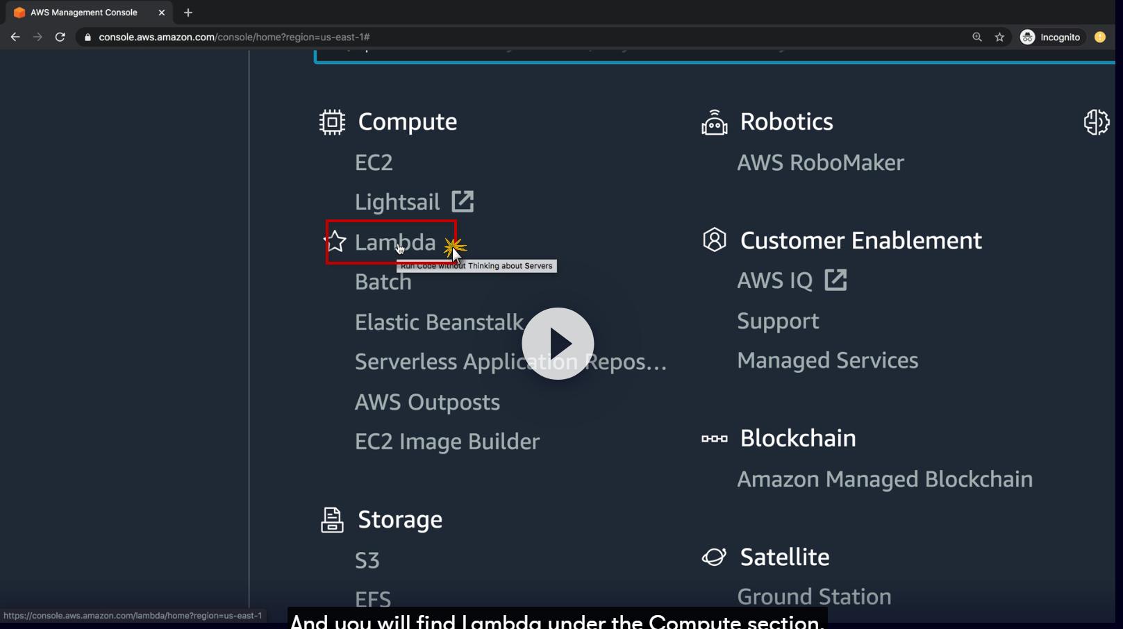This screenshot has height=629, width=1123.
Task: Open the EC2 service link
Action: [x=374, y=162]
